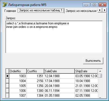Click the Delphi application icon in title bar

[5, 5]
